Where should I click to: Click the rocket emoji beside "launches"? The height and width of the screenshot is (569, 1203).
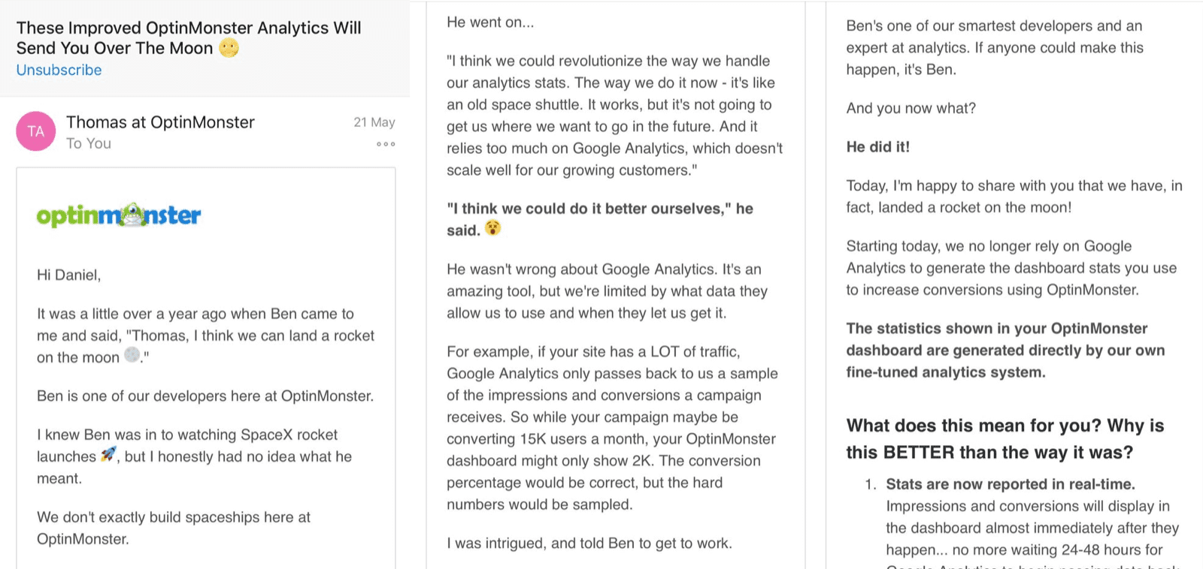pos(109,454)
